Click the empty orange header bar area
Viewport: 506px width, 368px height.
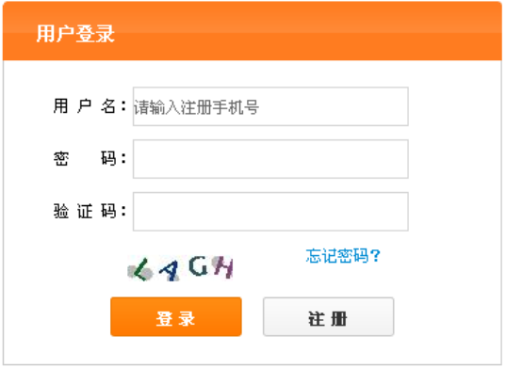click(306, 32)
